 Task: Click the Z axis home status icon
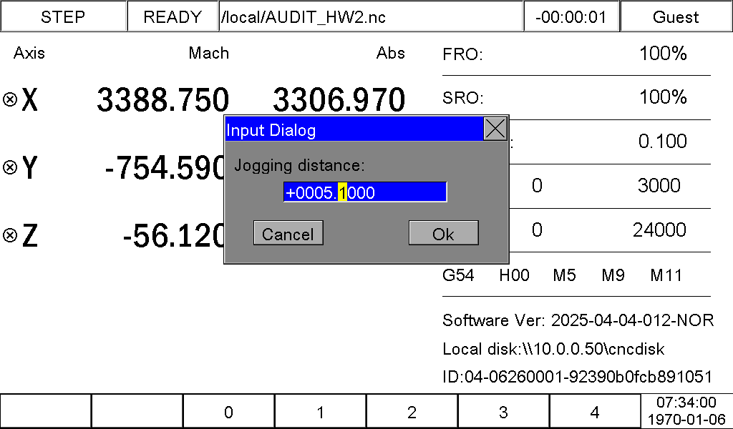(10, 235)
